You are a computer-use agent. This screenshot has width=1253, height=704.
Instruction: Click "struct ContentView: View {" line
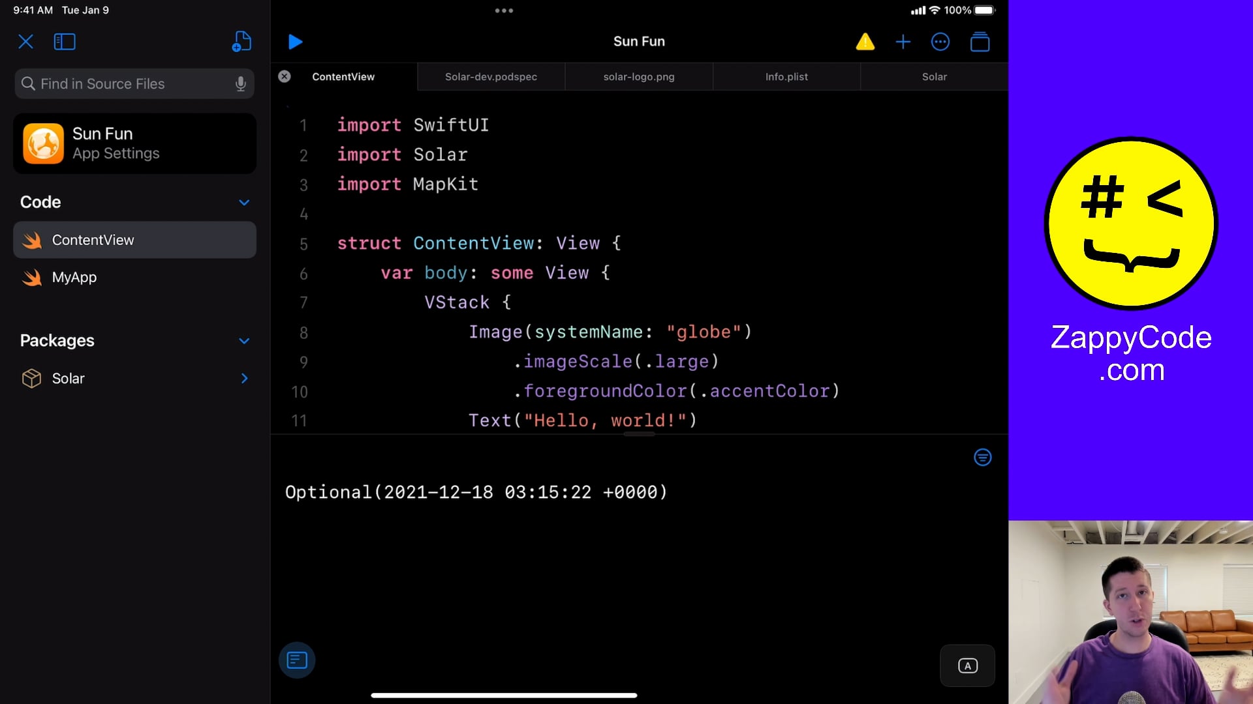(479, 244)
